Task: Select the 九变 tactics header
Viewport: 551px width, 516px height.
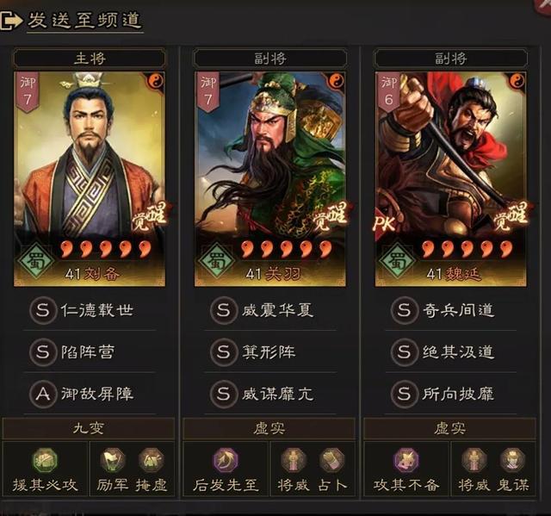Action: click(x=89, y=428)
